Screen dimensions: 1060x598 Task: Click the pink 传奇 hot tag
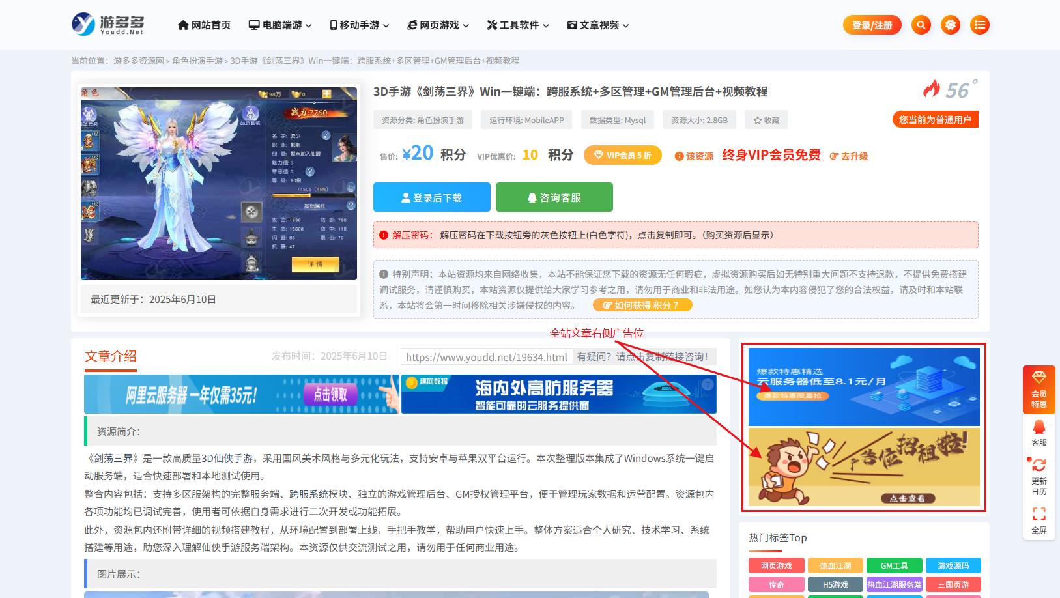click(x=777, y=584)
